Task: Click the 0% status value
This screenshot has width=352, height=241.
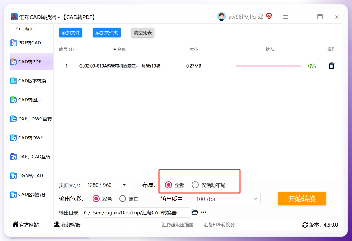Action: point(312,66)
